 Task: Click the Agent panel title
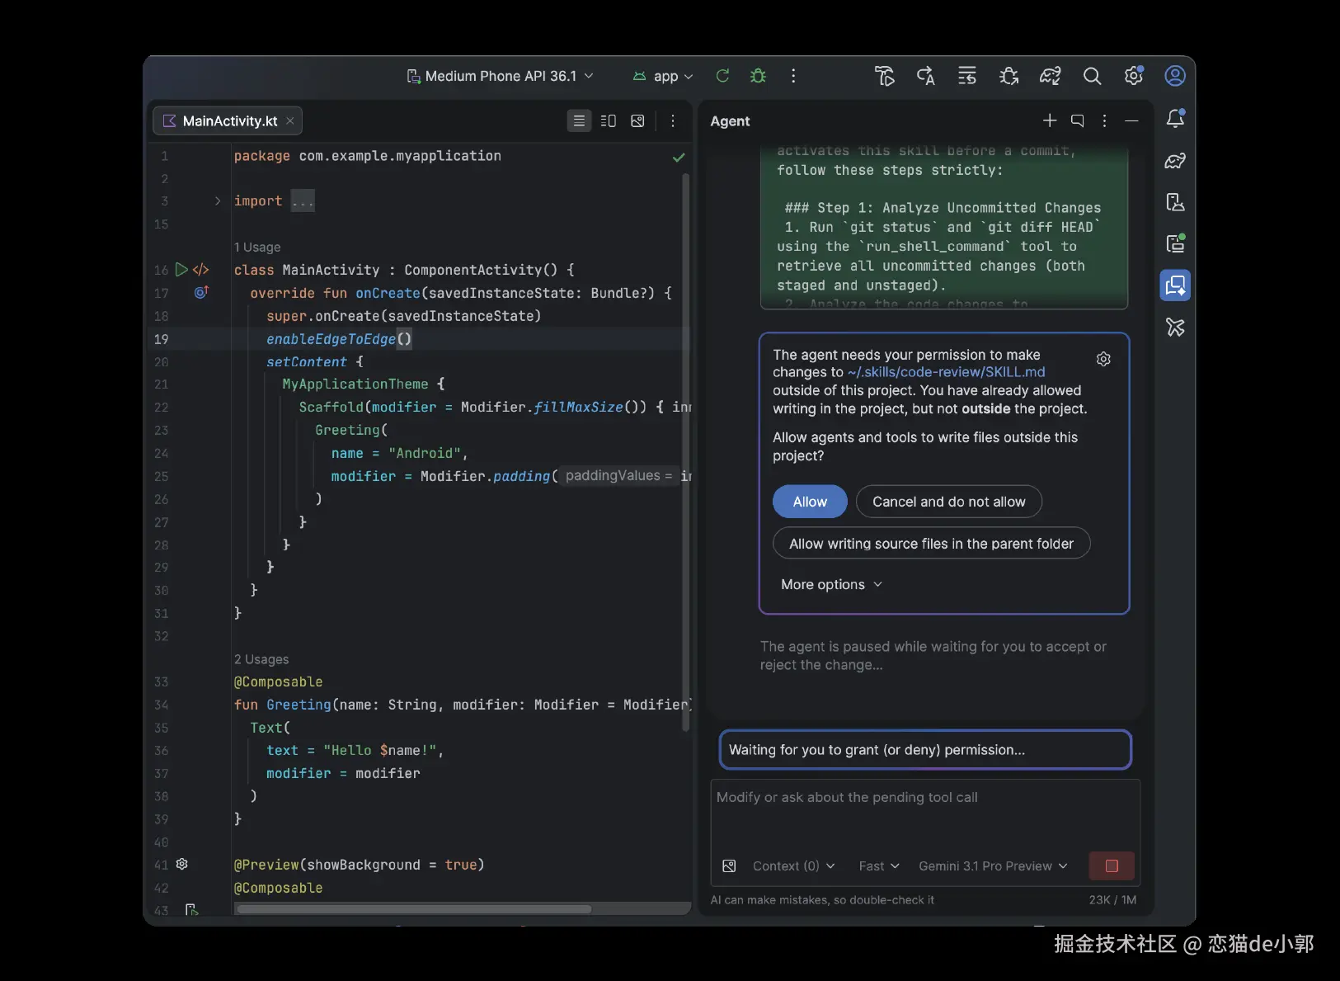(x=730, y=121)
